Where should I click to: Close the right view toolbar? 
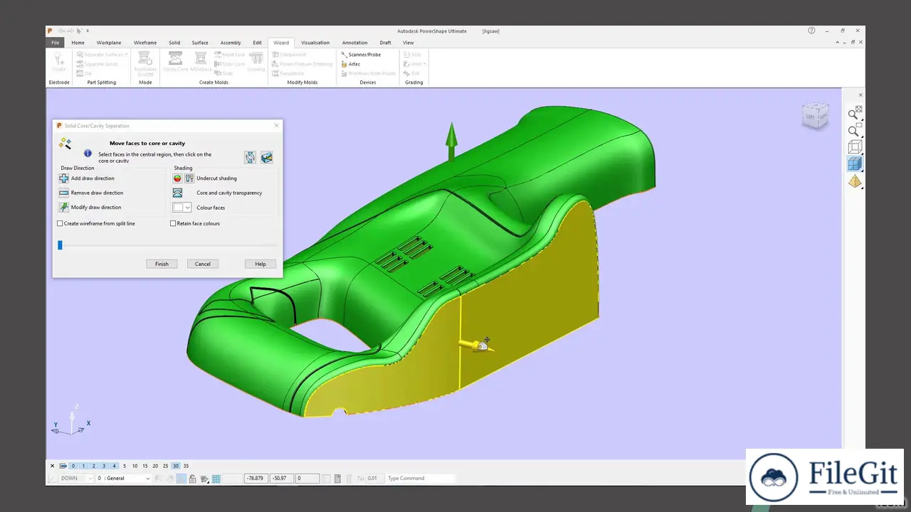[860, 95]
